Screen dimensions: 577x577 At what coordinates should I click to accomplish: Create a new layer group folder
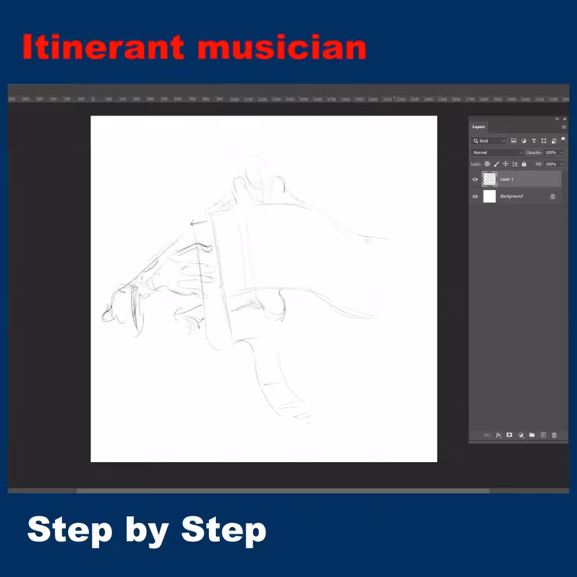click(x=532, y=435)
